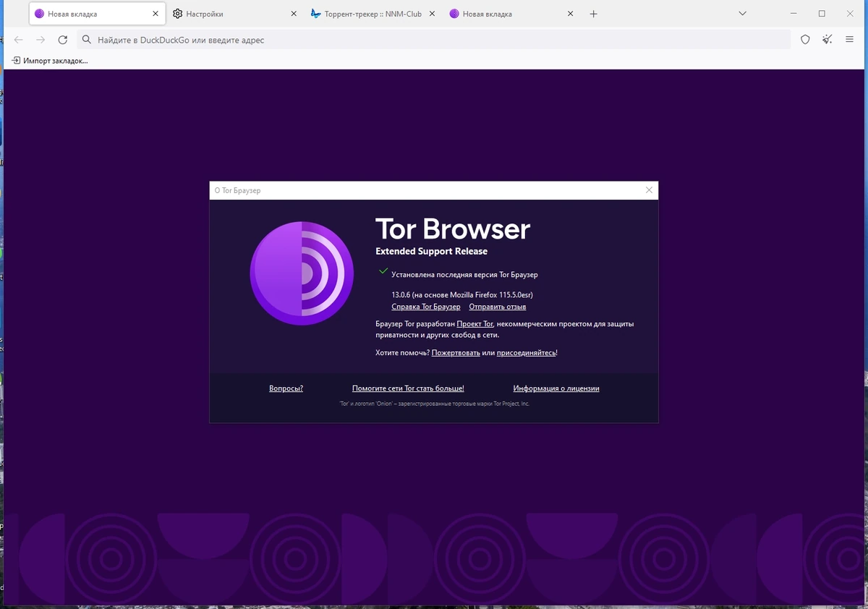The image size is (868, 609).
Task: Close the NNM-Club torrent tracker tab
Action: [x=432, y=14]
